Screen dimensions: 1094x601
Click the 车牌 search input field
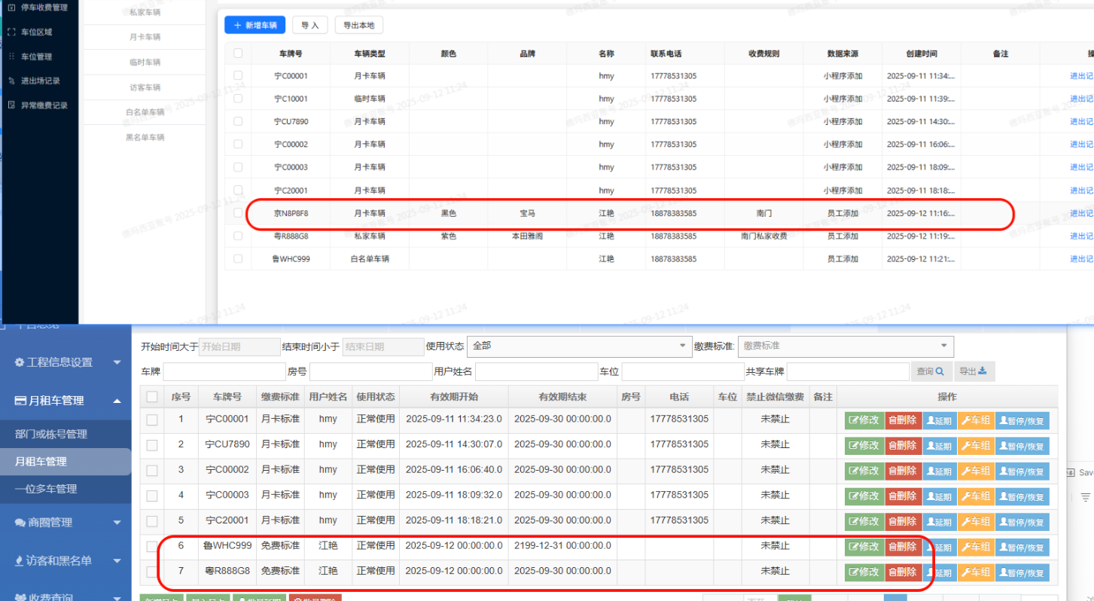(x=224, y=371)
